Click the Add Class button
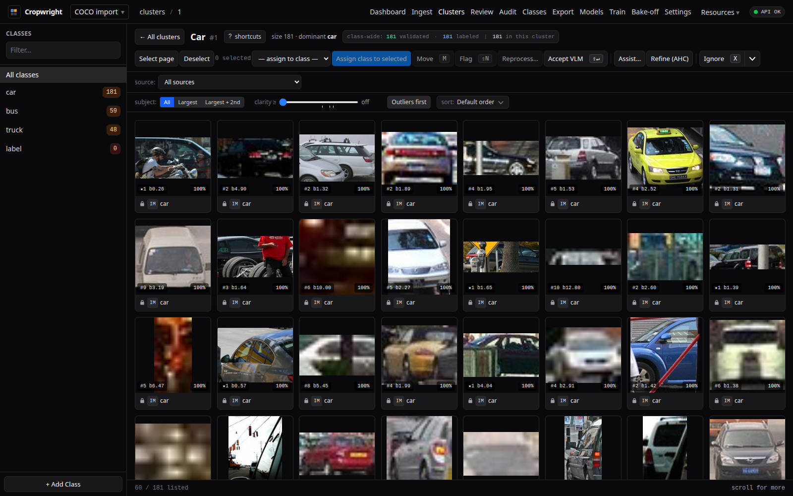Viewport: 793px width, 496px height. tap(63, 484)
